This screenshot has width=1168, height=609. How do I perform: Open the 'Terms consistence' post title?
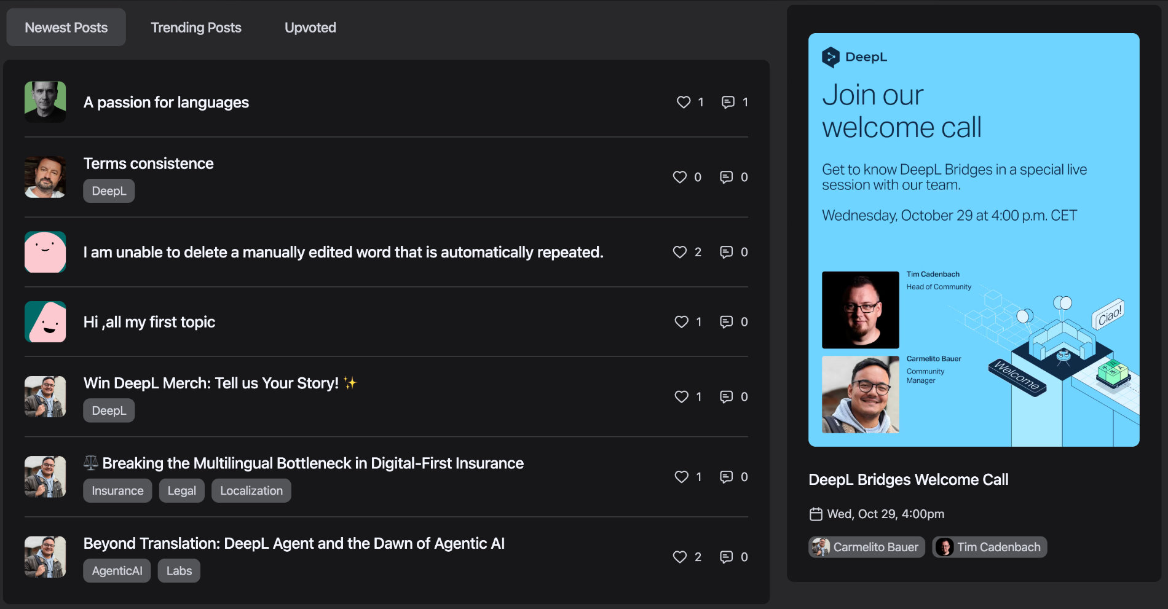pos(149,163)
